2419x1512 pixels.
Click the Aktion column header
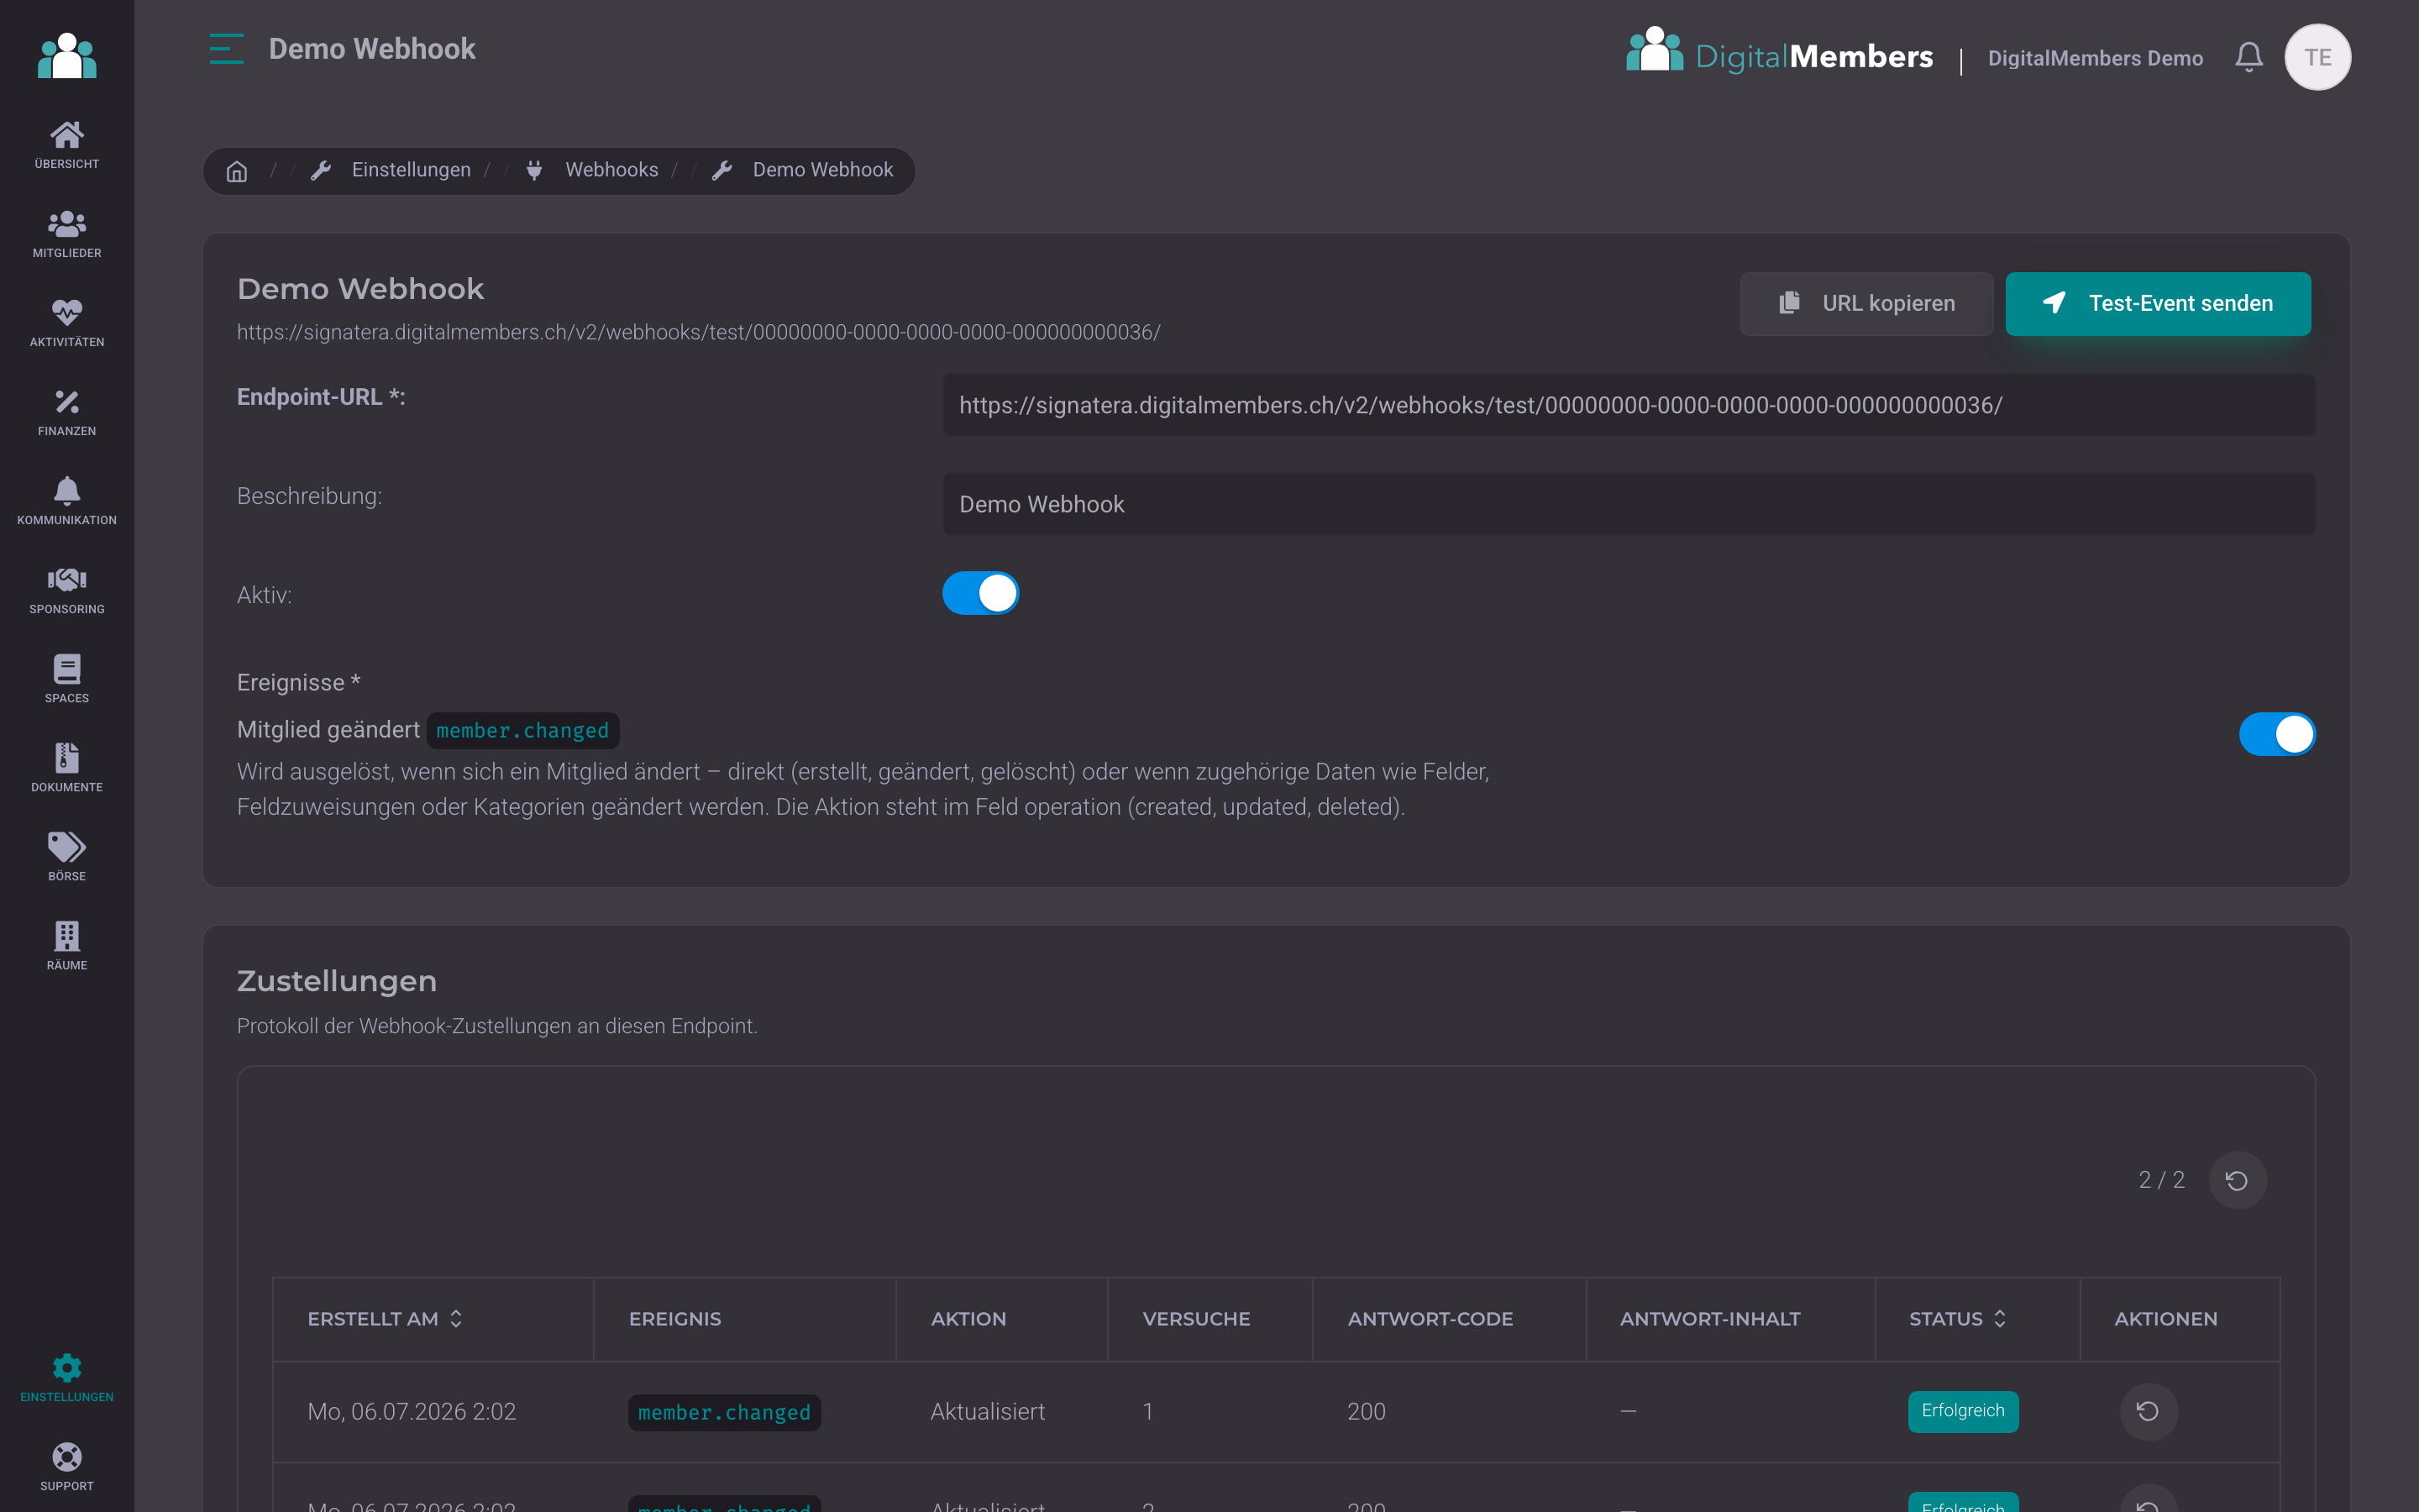tap(968, 1319)
